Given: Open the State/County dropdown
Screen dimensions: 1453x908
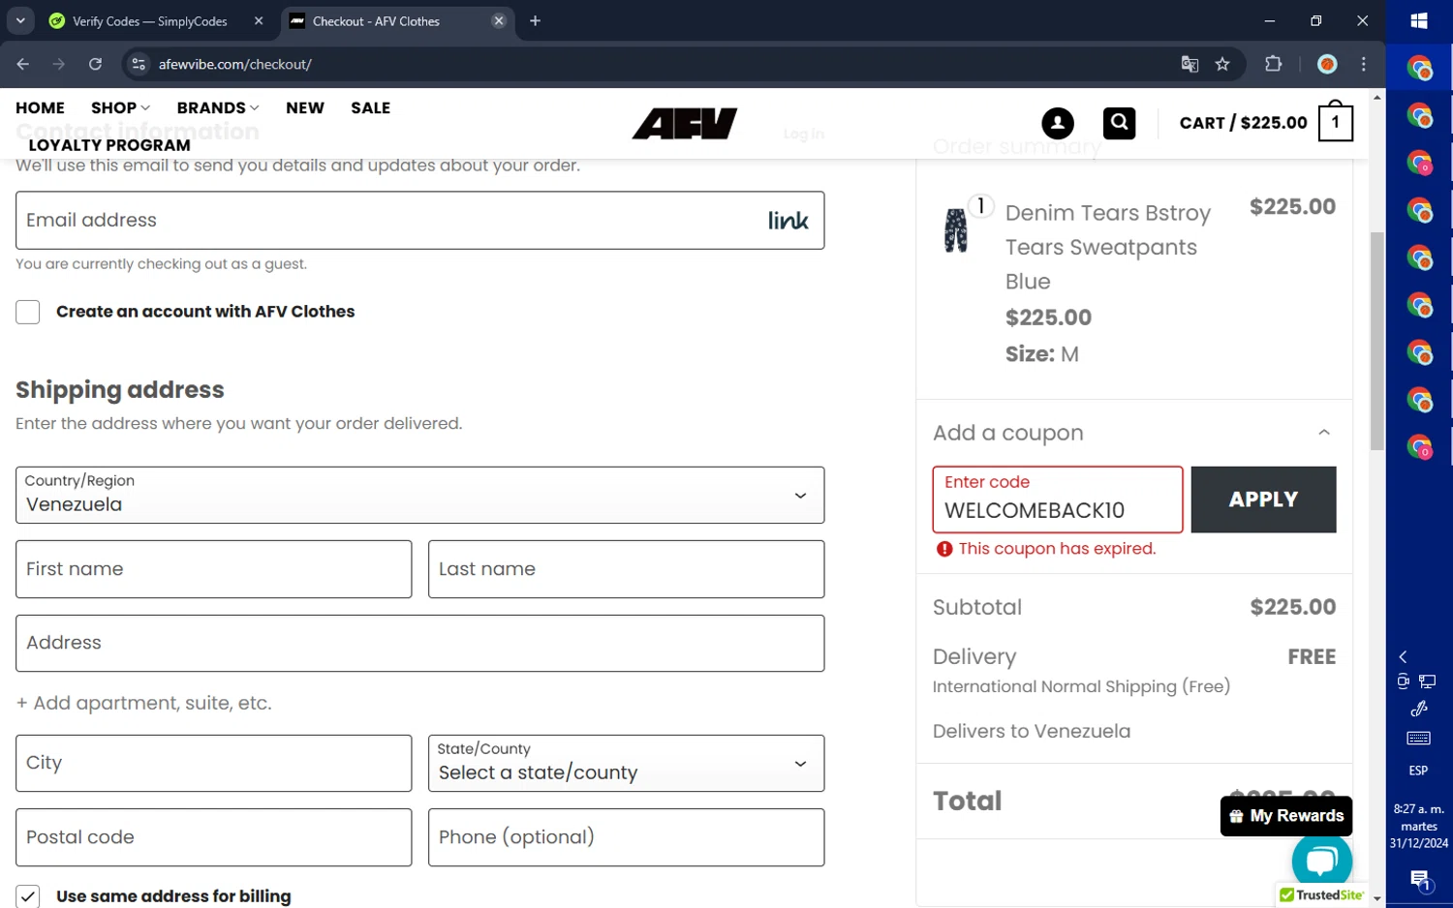Looking at the screenshot, I should pos(626,763).
